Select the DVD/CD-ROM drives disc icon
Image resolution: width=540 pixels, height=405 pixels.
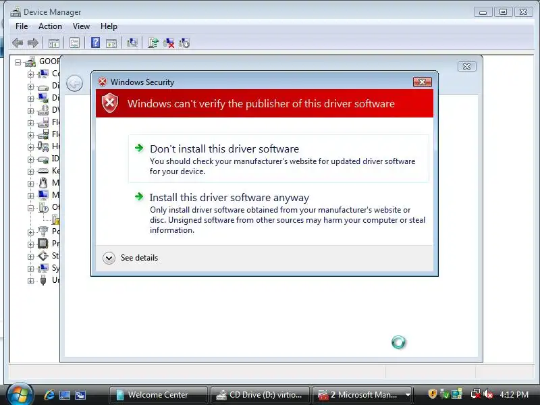pos(43,110)
